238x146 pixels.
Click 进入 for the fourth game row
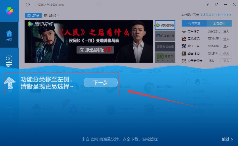(226, 54)
